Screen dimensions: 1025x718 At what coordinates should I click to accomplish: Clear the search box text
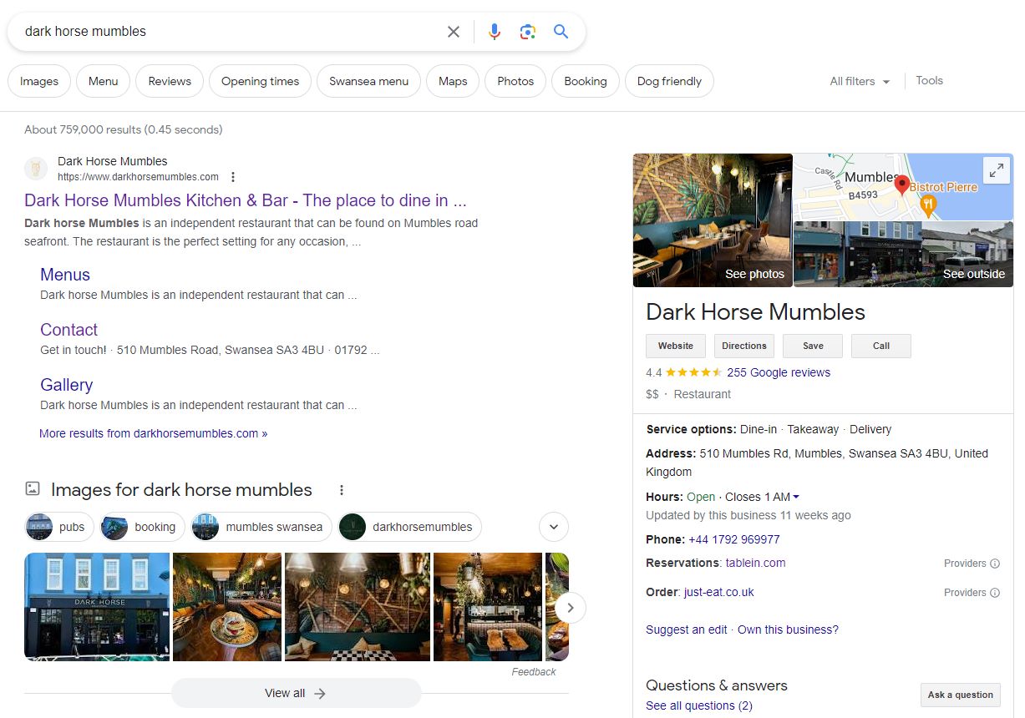click(454, 32)
